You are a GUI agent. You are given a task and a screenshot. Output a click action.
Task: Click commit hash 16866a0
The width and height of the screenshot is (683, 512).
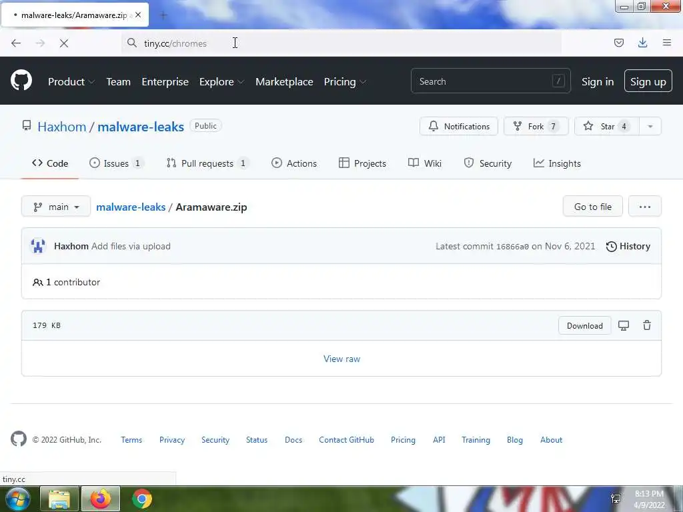click(x=512, y=247)
